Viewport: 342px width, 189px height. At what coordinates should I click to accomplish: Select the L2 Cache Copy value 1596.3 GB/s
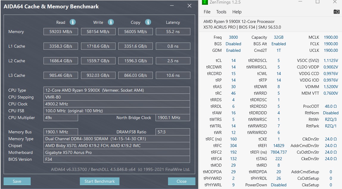(136, 61)
